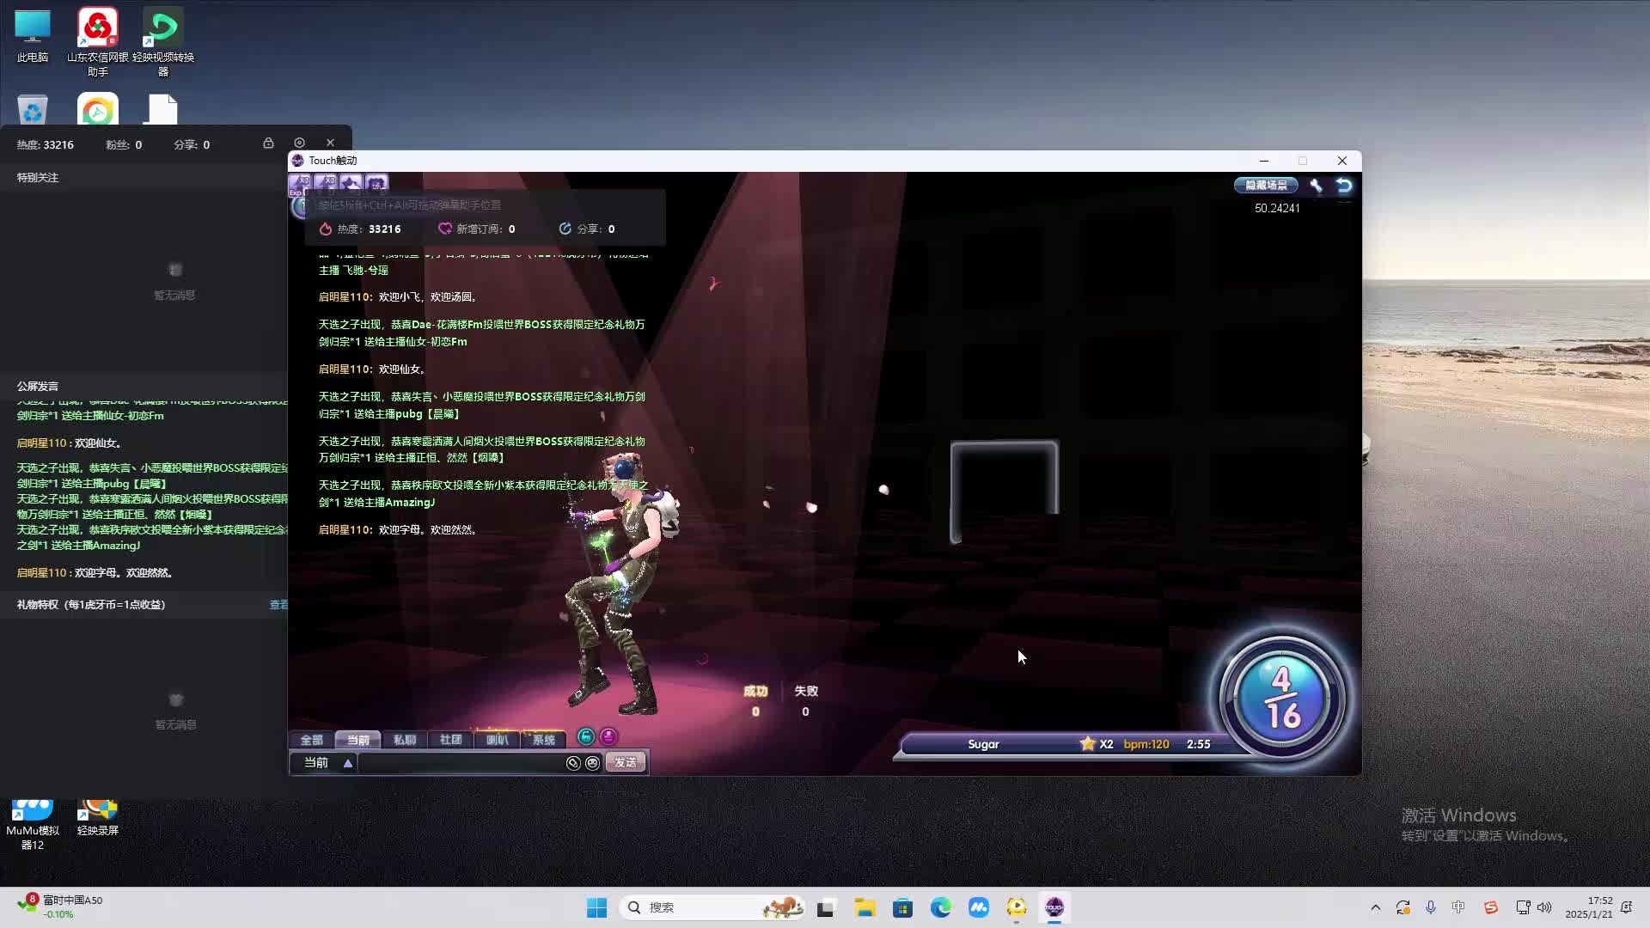Click the blue return arrow icon
The image size is (1650, 928).
1344,186
